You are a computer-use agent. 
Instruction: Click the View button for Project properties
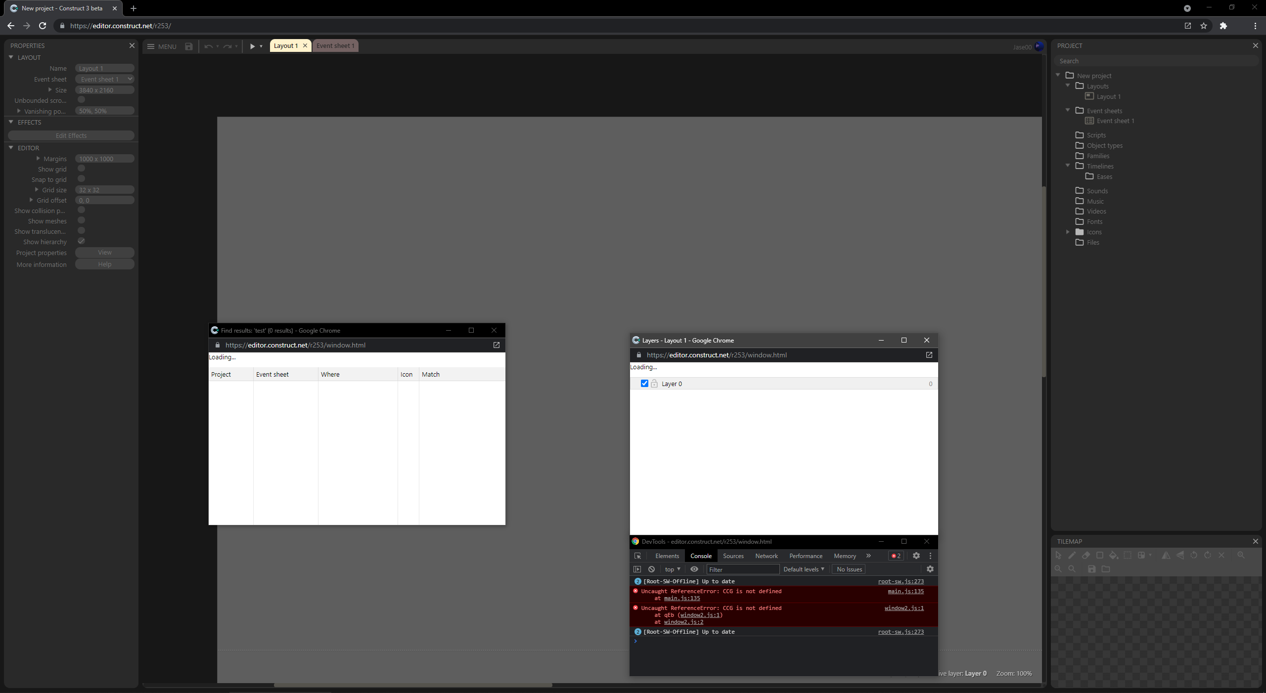105,253
